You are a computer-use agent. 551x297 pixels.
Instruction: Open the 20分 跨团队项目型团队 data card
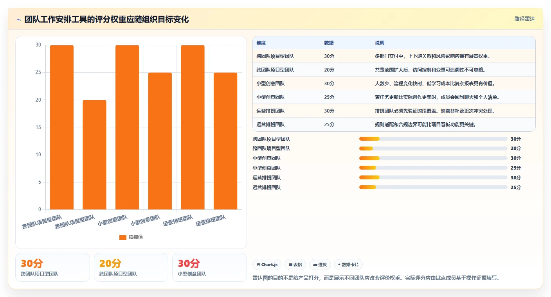pos(131,267)
